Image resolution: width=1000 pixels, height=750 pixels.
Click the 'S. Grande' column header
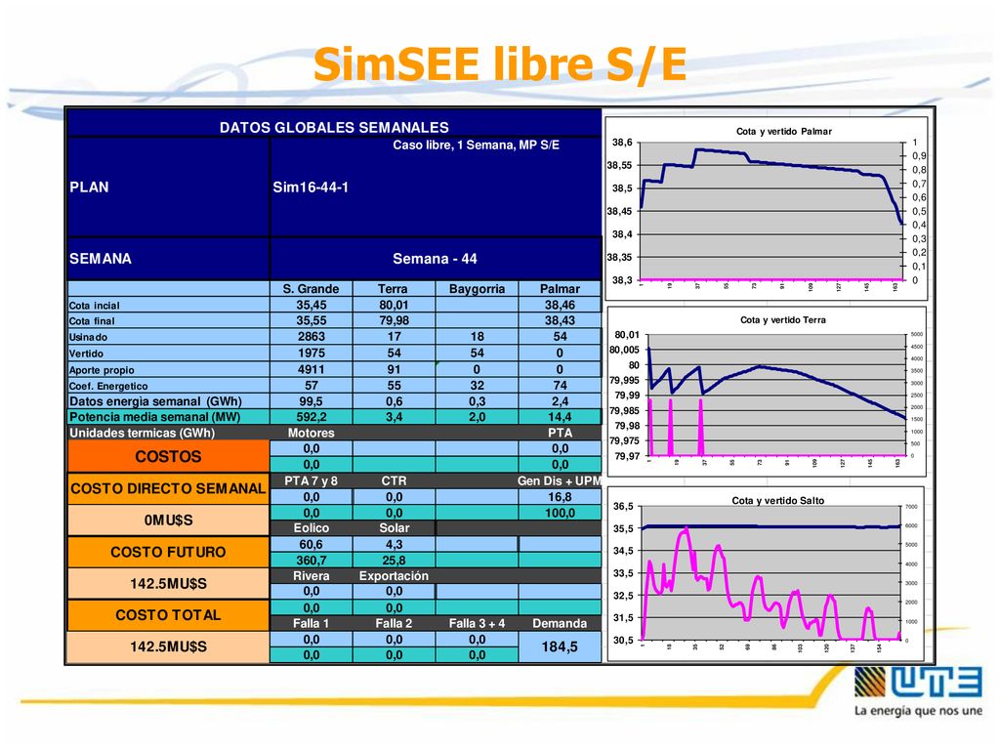[312, 289]
